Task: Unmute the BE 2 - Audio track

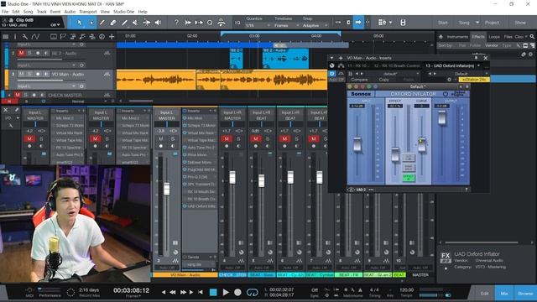Action: point(22,54)
